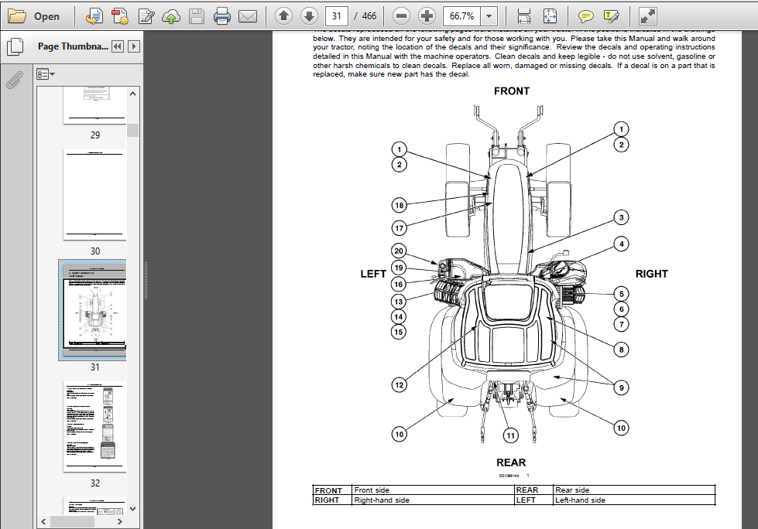This screenshot has height=529, width=758.
Task: Click the Page Thumbnails panel icon
Action: pos(15,46)
